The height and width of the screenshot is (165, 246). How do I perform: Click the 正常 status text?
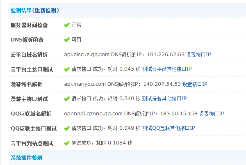point(77,25)
